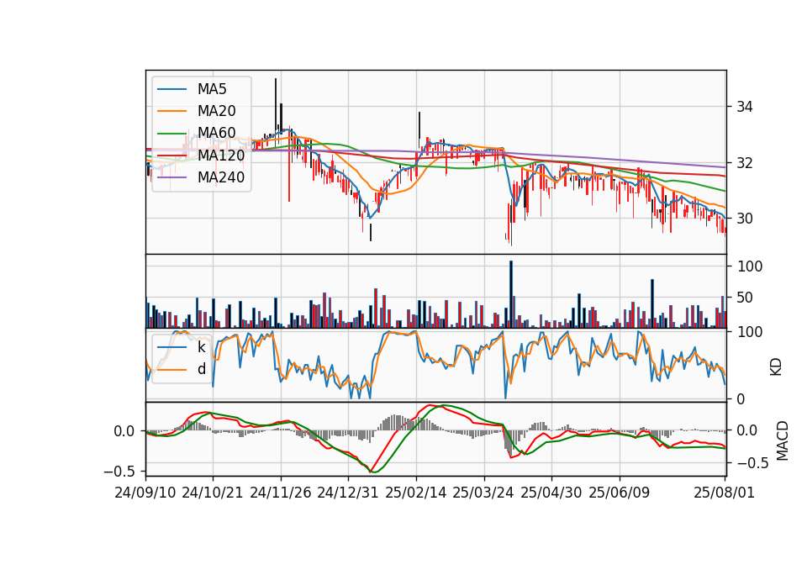Click the d legend label in KD panel
Viewport: 807px width, 580px height.
pyautogui.click(x=201, y=369)
